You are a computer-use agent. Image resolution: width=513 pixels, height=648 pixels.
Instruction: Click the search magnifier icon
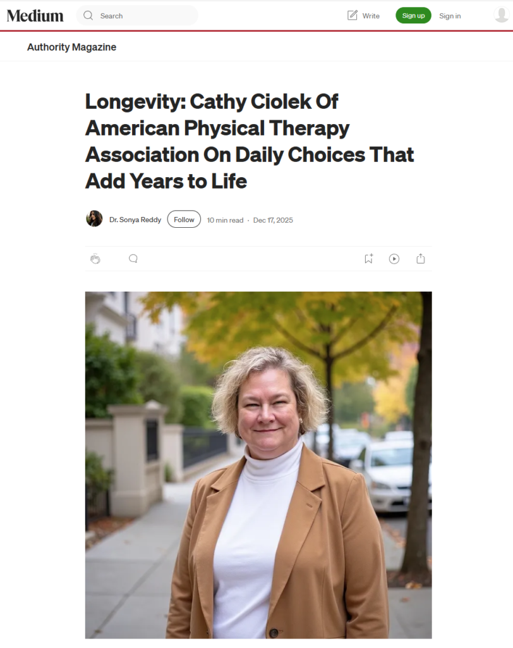[x=88, y=16]
